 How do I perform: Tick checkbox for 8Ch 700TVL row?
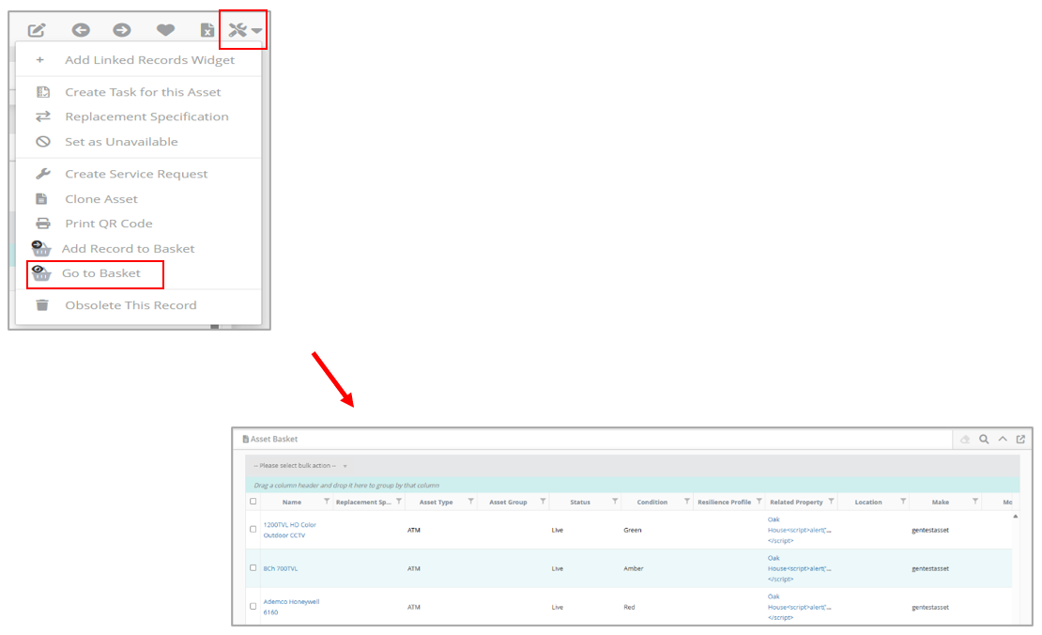[x=253, y=568]
